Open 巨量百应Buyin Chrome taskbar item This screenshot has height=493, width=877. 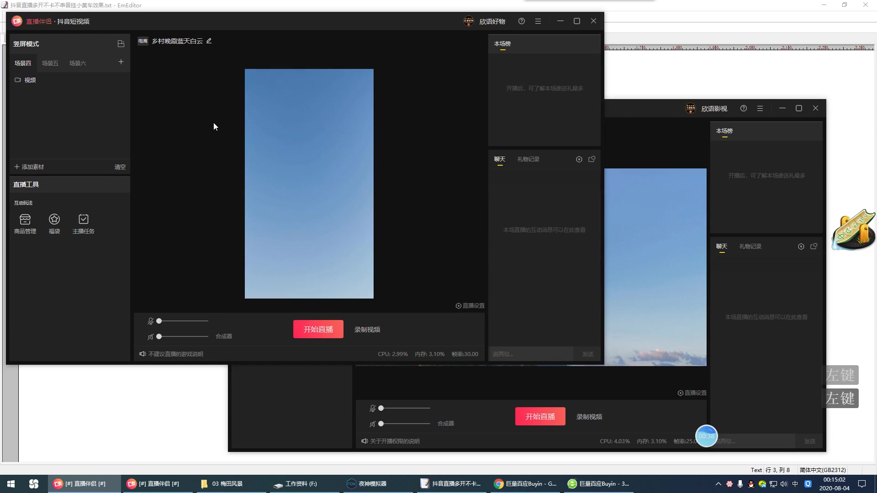(x=526, y=484)
